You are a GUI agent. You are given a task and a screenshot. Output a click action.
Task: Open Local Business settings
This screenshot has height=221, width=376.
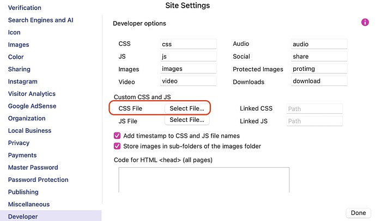(30, 131)
